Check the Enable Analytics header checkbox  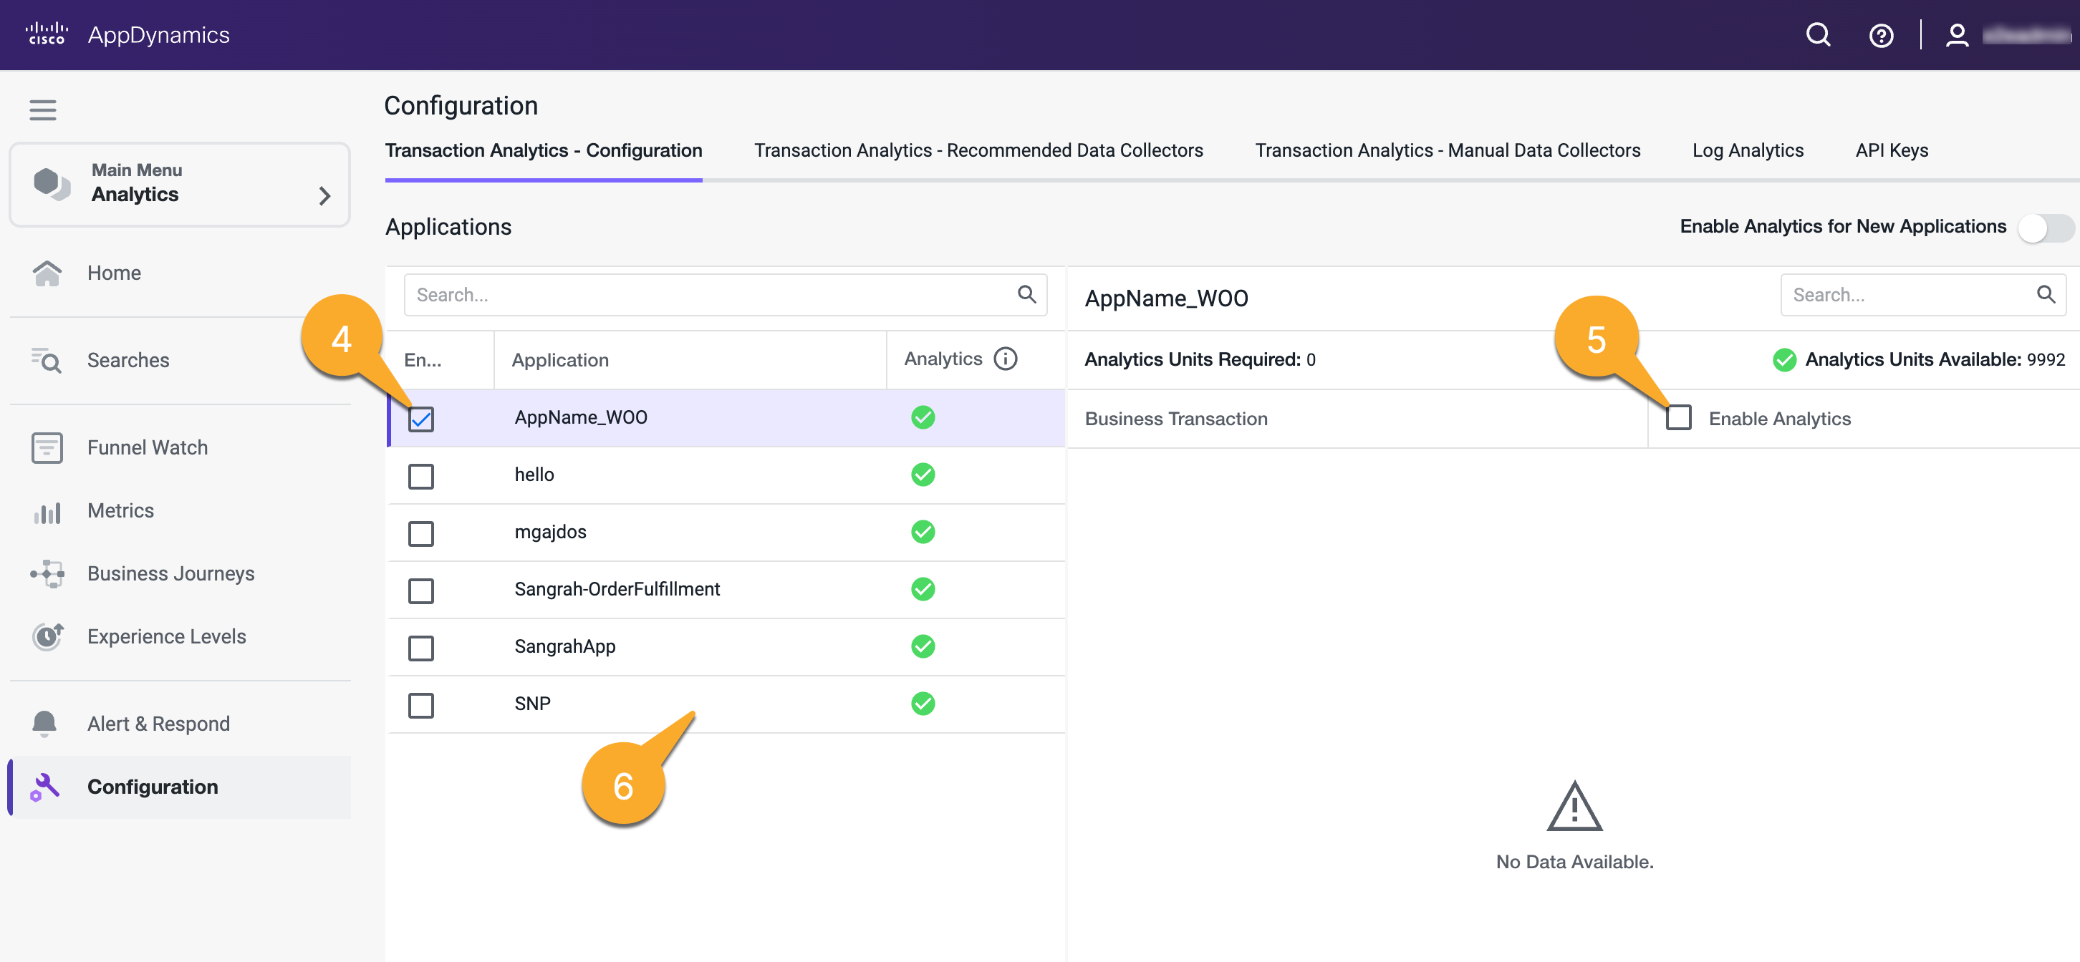point(1678,417)
